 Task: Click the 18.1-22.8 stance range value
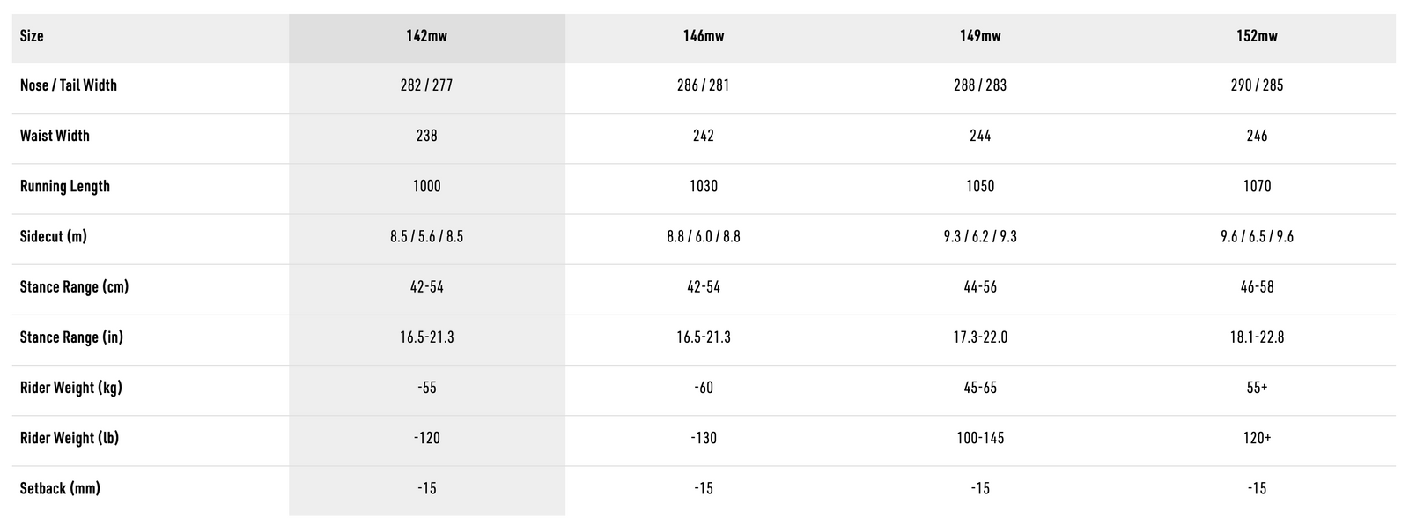tap(1257, 337)
